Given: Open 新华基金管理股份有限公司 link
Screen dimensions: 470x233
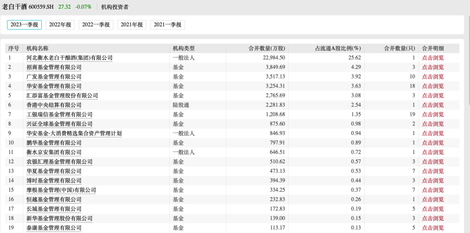Looking at the screenshot, I should [x=59, y=218].
